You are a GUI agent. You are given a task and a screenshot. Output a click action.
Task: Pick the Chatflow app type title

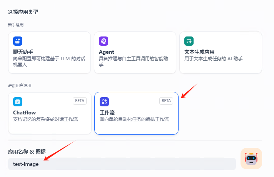tap(25, 113)
